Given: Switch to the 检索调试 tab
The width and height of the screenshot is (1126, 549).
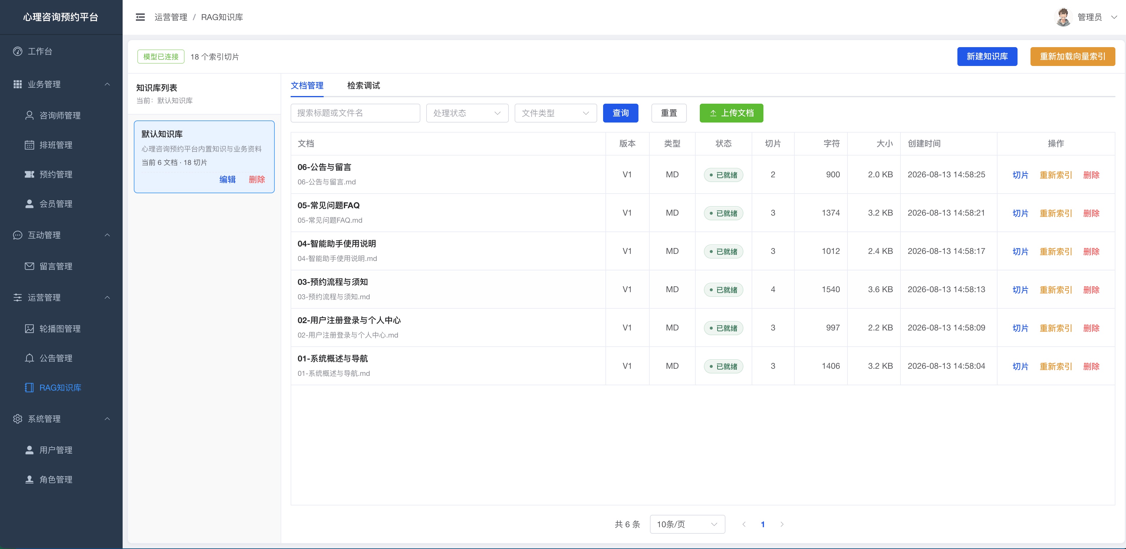Looking at the screenshot, I should click(x=363, y=86).
